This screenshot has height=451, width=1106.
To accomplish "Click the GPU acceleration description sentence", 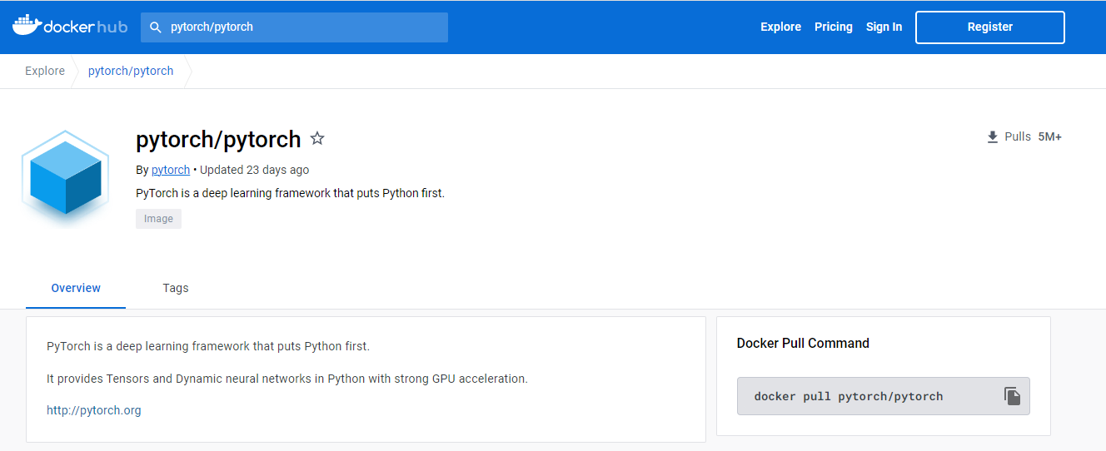I will point(287,379).
